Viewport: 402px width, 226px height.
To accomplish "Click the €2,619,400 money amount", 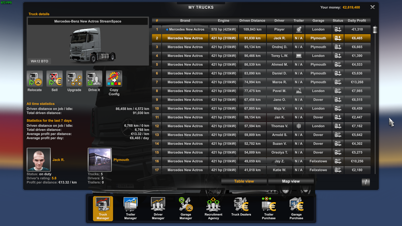I will [351, 7].
